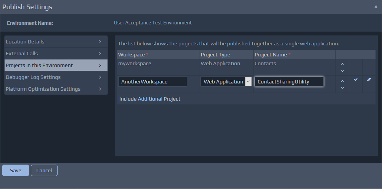The height and width of the screenshot is (189, 382).
Task: Move the Contacts project row up
Action: coord(342,64)
